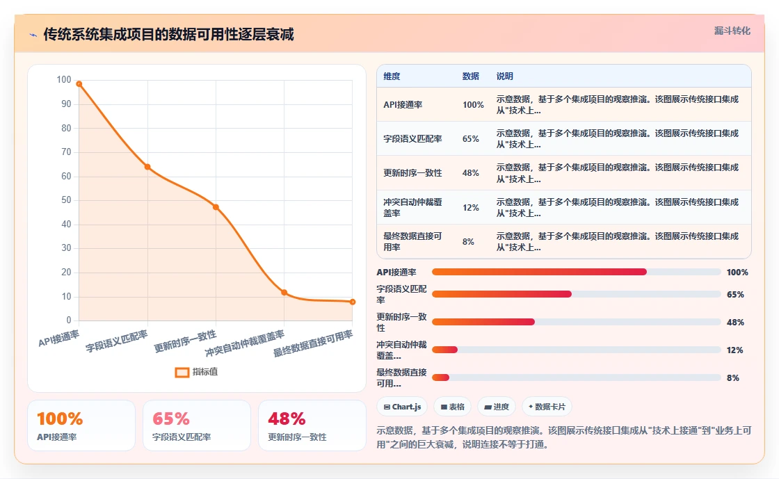Screen dimensions: 779x479
Task: Click the 维度 column header
Action: pos(392,76)
